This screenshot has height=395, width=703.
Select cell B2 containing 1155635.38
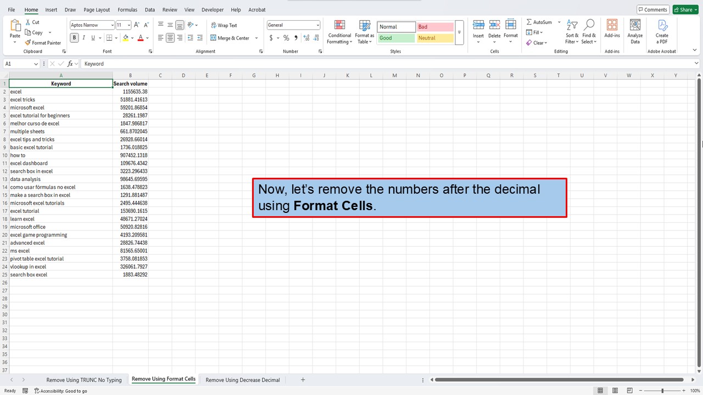click(130, 91)
